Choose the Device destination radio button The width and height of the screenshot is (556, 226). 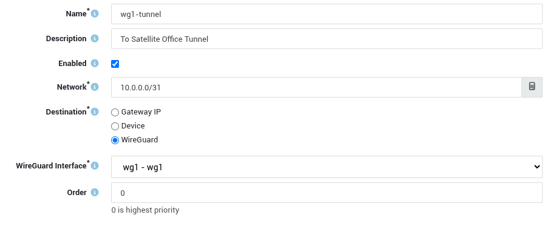[115, 127]
